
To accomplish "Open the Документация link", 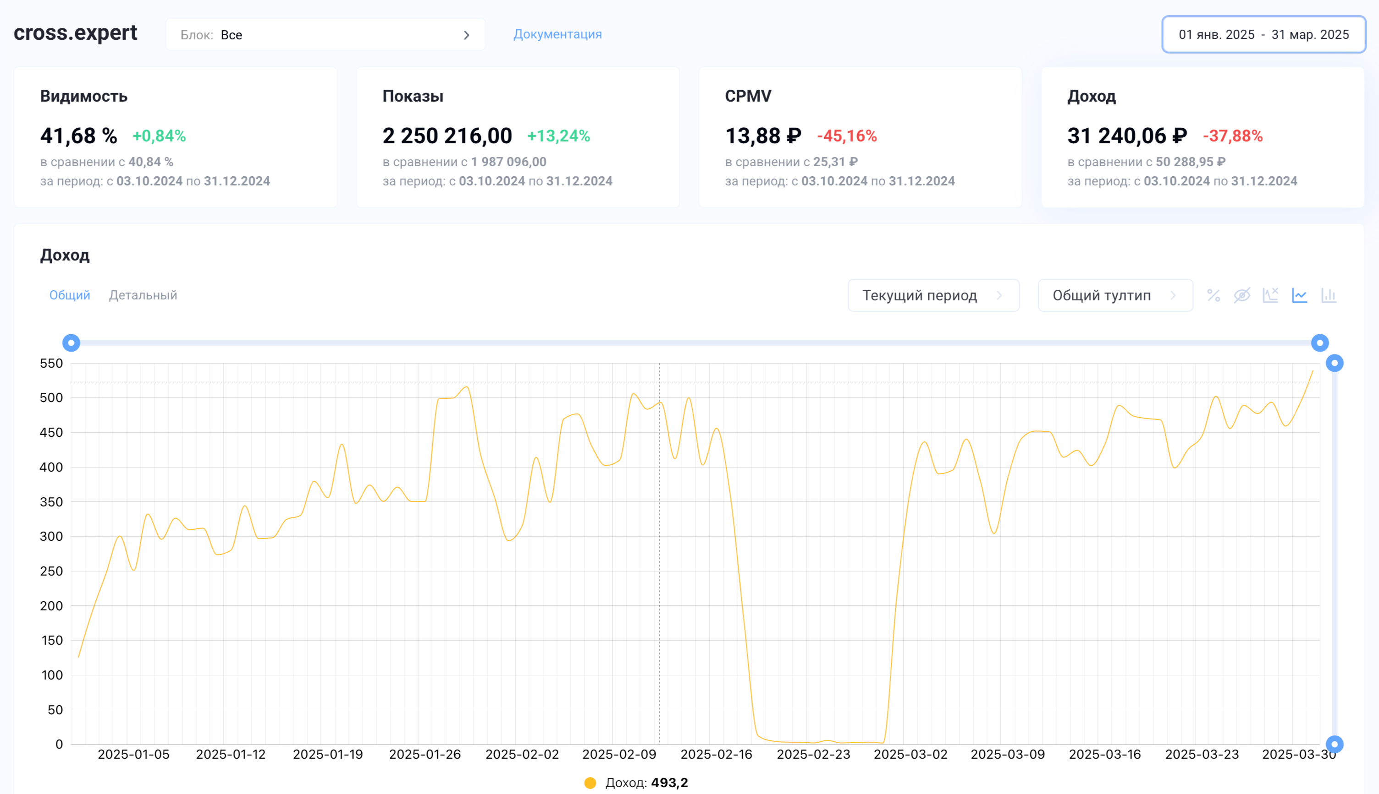I will coord(557,34).
